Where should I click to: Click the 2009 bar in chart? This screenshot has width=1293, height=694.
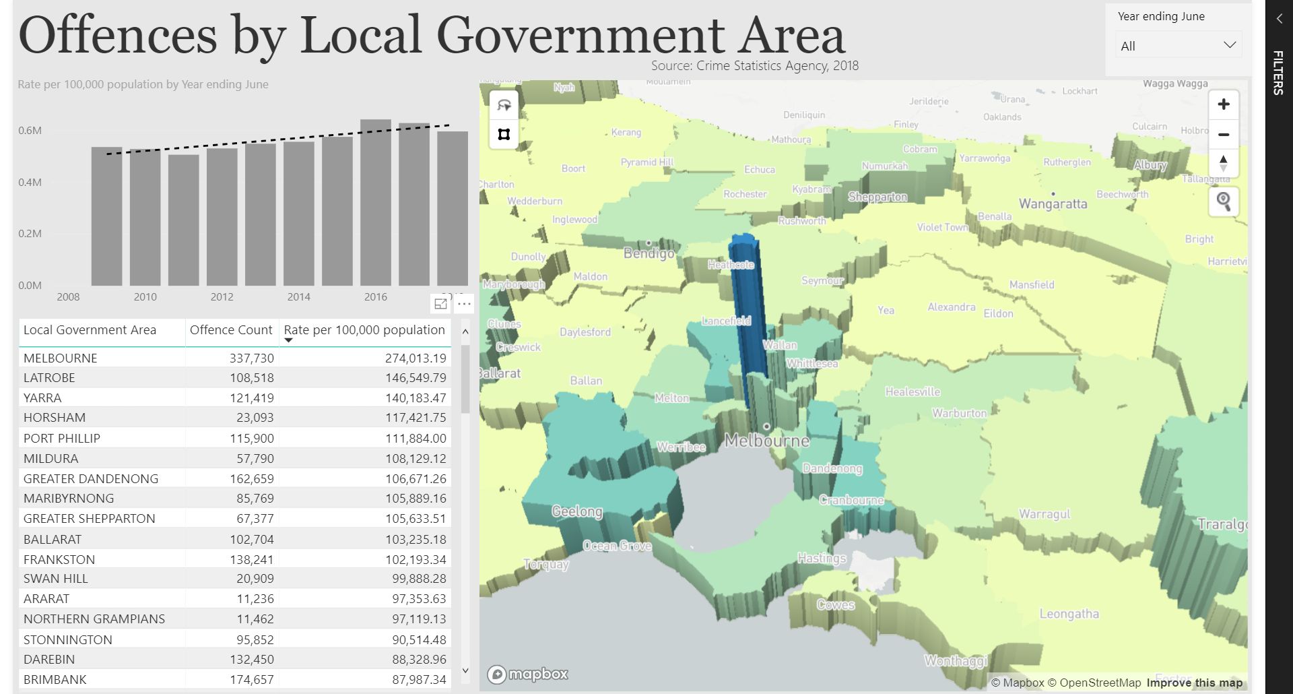[106, 216]
